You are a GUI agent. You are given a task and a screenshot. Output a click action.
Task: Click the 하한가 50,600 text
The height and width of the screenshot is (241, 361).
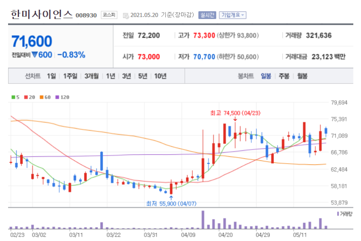238,57
